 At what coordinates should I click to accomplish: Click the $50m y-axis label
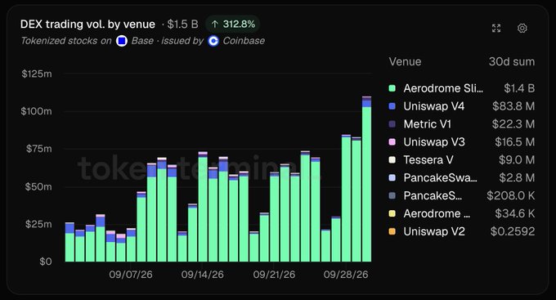tap(38, 187)
